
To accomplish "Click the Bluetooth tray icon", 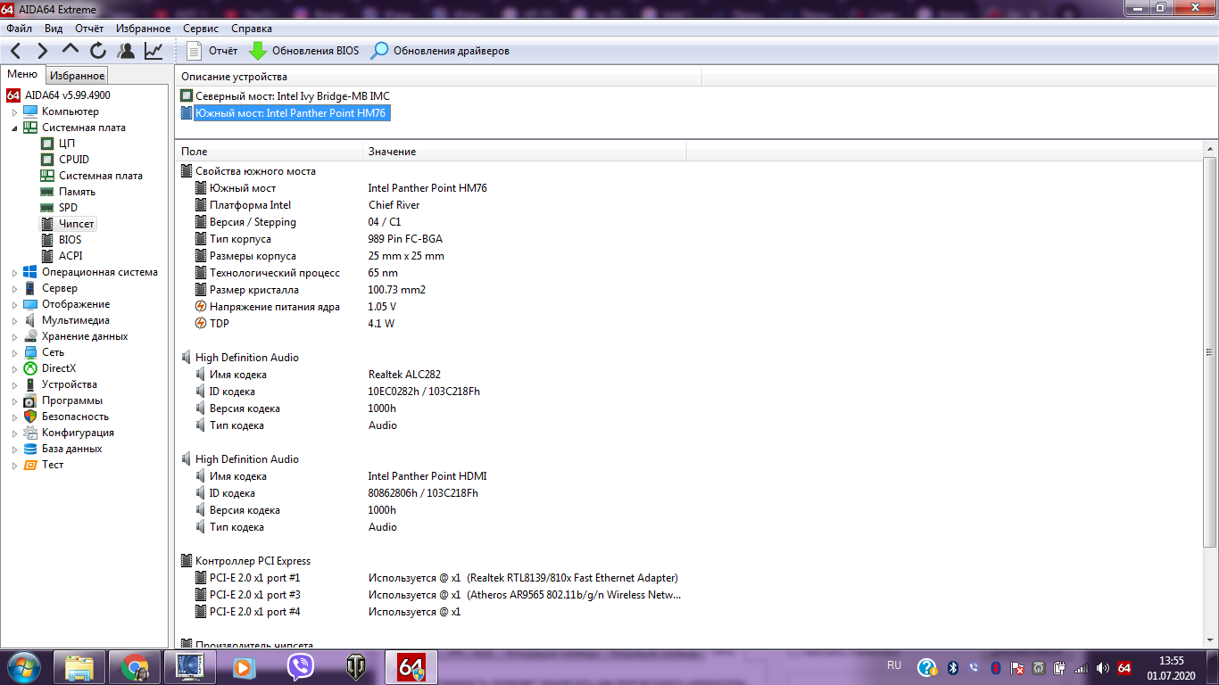I will 952,668.
